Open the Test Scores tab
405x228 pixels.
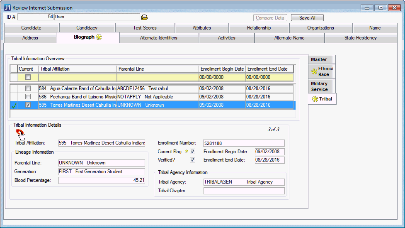(145, 28)
